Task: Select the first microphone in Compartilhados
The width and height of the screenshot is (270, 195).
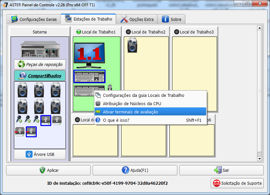Action: (19, 119)
